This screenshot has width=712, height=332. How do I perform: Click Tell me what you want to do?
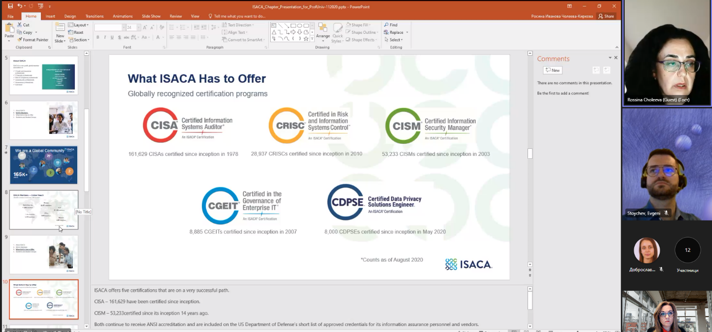[237, 16]
